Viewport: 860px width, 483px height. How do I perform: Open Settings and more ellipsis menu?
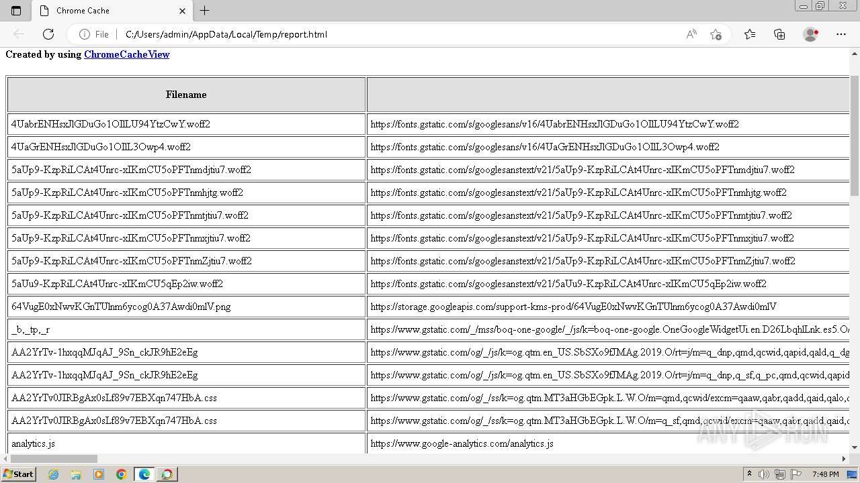click(841, 34)
